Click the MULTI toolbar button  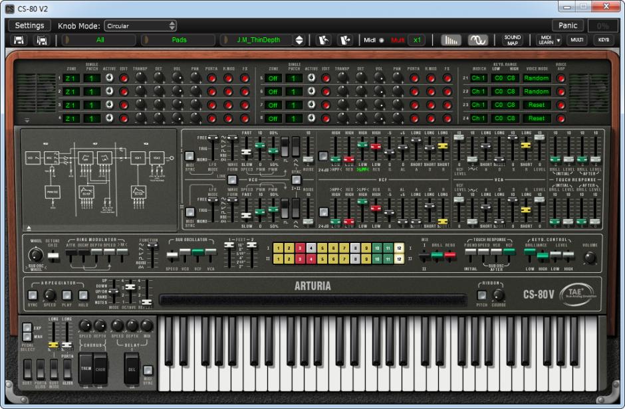point(576,40)
